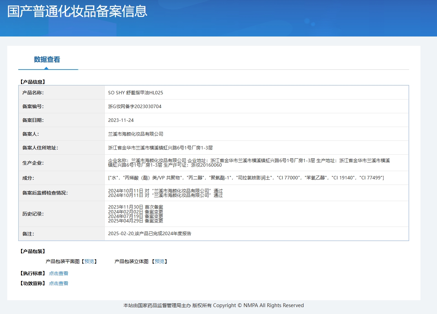Switch to the 数据查看 tab
This screenshot has width=437, height=314.
47,60
